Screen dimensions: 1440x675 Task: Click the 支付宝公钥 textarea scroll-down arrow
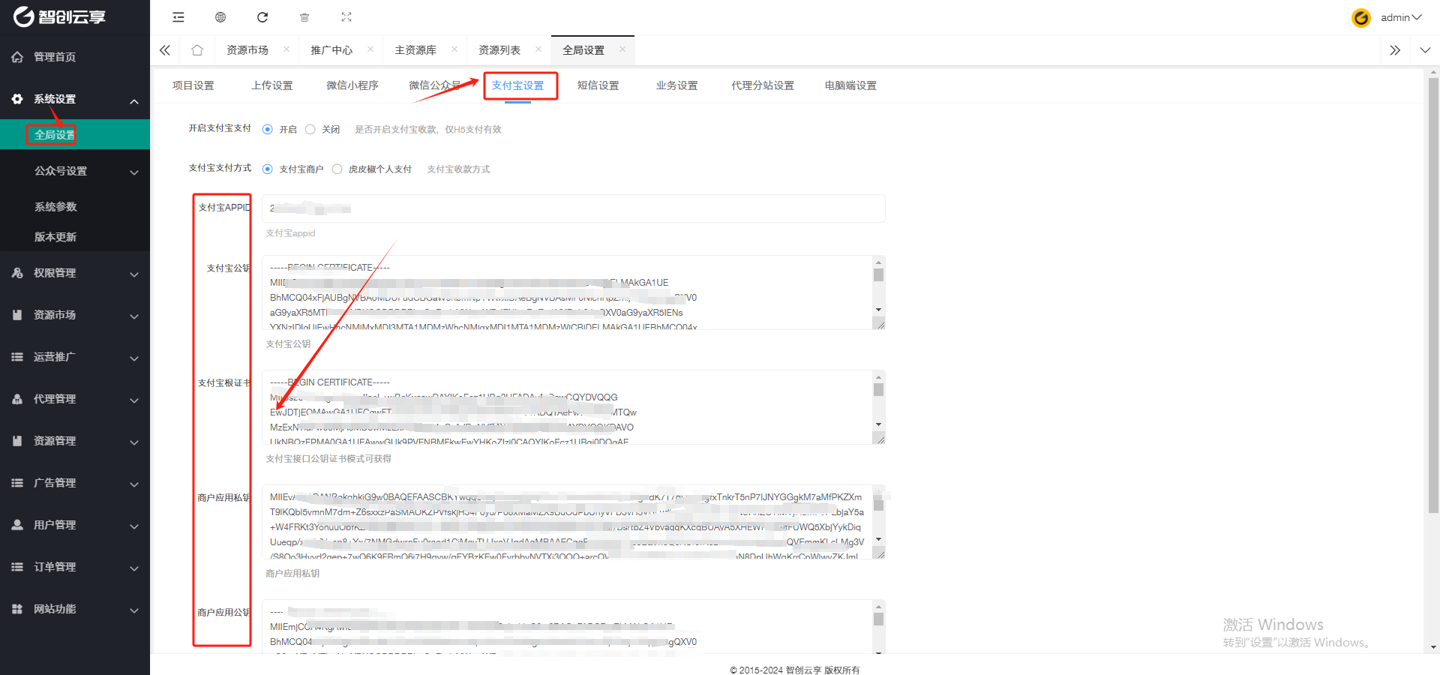pyautogui.click(x=878, y=310)
